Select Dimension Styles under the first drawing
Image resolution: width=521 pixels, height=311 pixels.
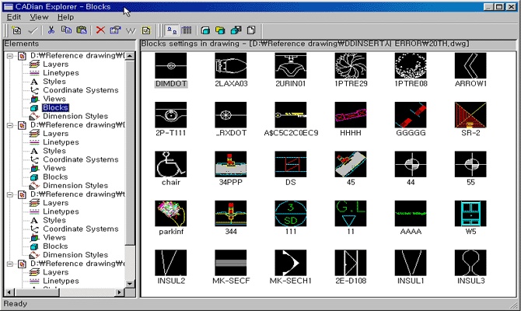[x=75, y=117]
